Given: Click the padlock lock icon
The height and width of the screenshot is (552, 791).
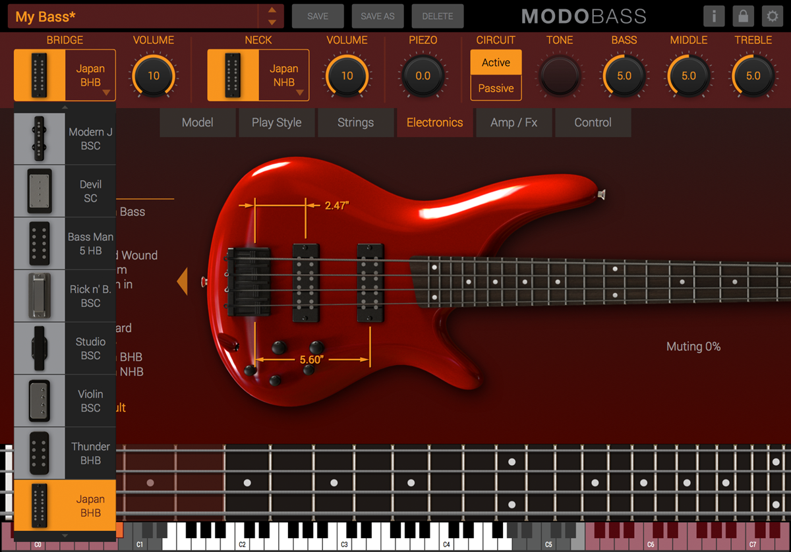Looking at the screenshot, I should coord(743,16).
